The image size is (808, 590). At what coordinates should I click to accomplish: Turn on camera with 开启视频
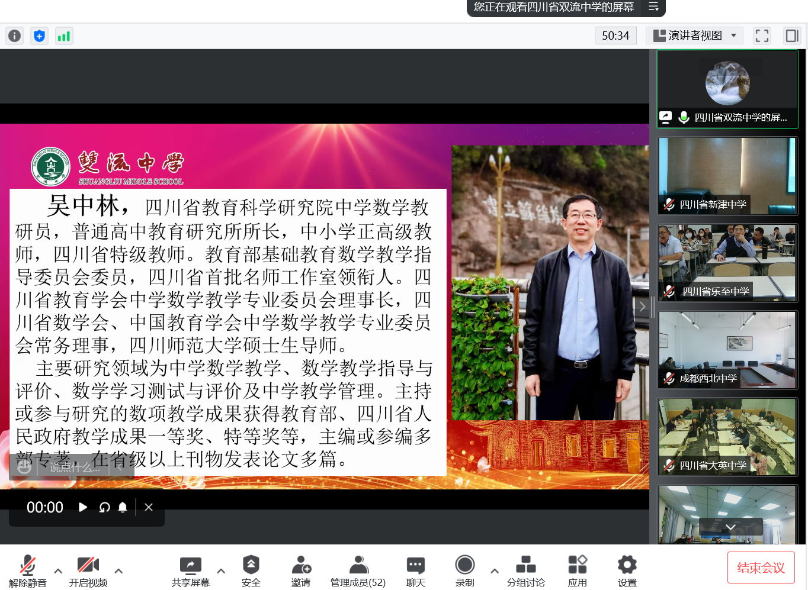[x=88, y=571]
